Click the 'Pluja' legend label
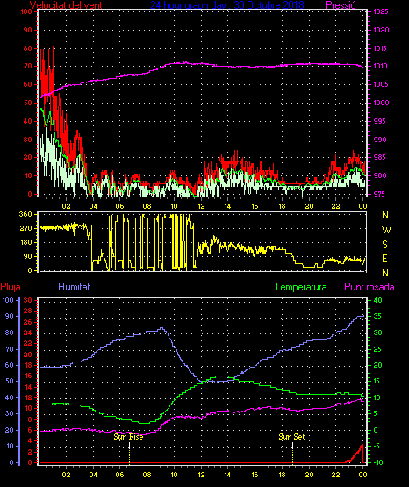Image resolution: width=409 pixels, height=487 pixels. 11,287
